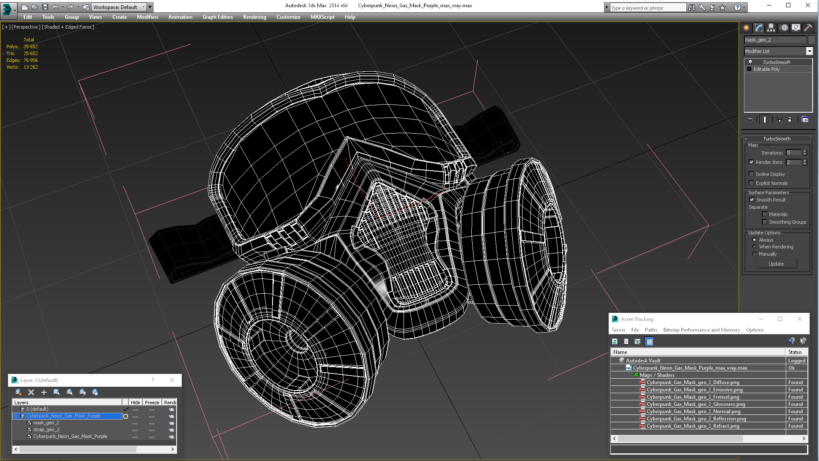Click the Save File toolbar icon
The image size is (819, 461).
(x=45, y=7)
